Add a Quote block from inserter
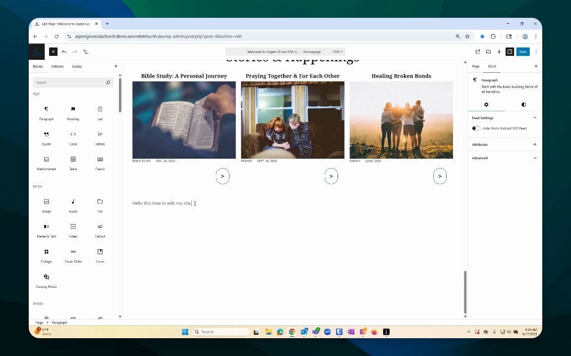This screenshot has height=356, width=571. click(46, 137)
